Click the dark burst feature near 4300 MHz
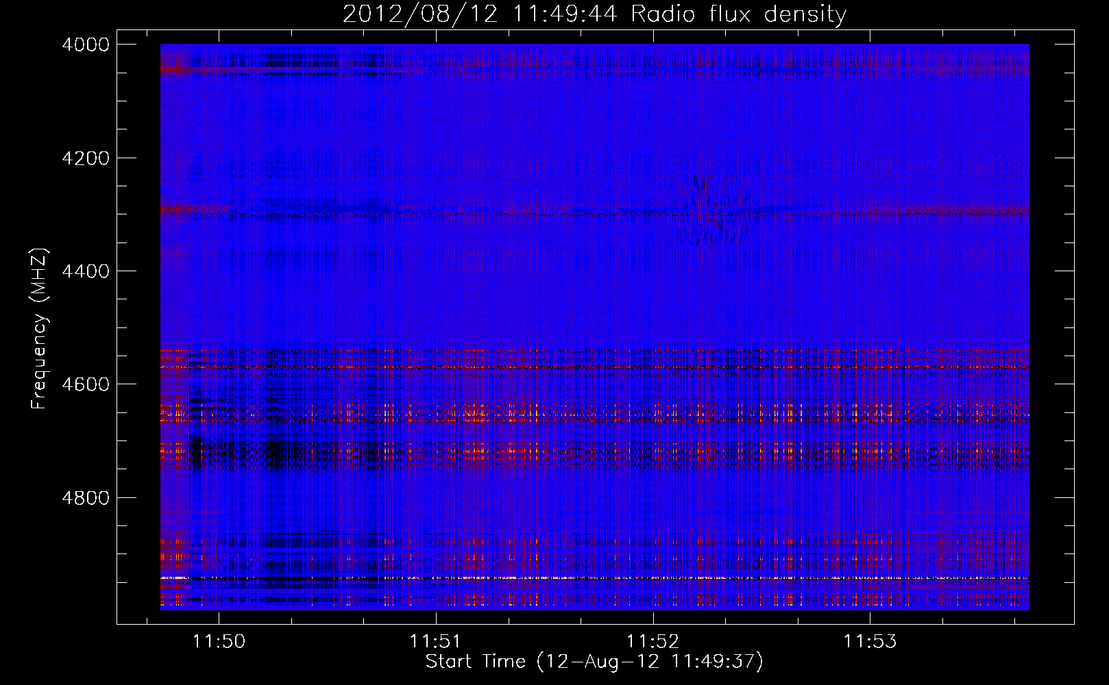Viewport: 1109px width, 685px height. click(718, 210)
